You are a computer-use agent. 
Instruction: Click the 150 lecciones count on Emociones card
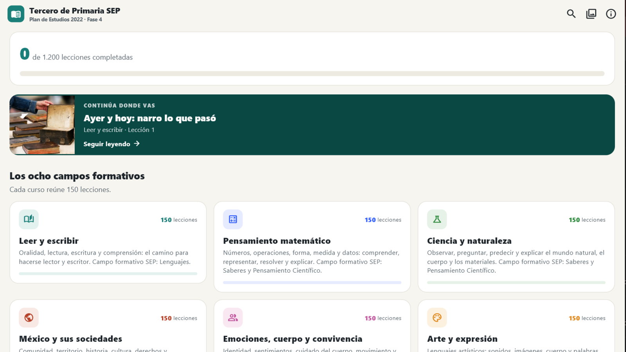click(383, 318)
